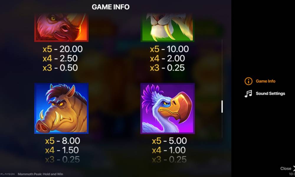The height and width of the screenshot is (177, 295).
Task: Click the tiger x5 - 10.00 payout
Action: point(169,49)
